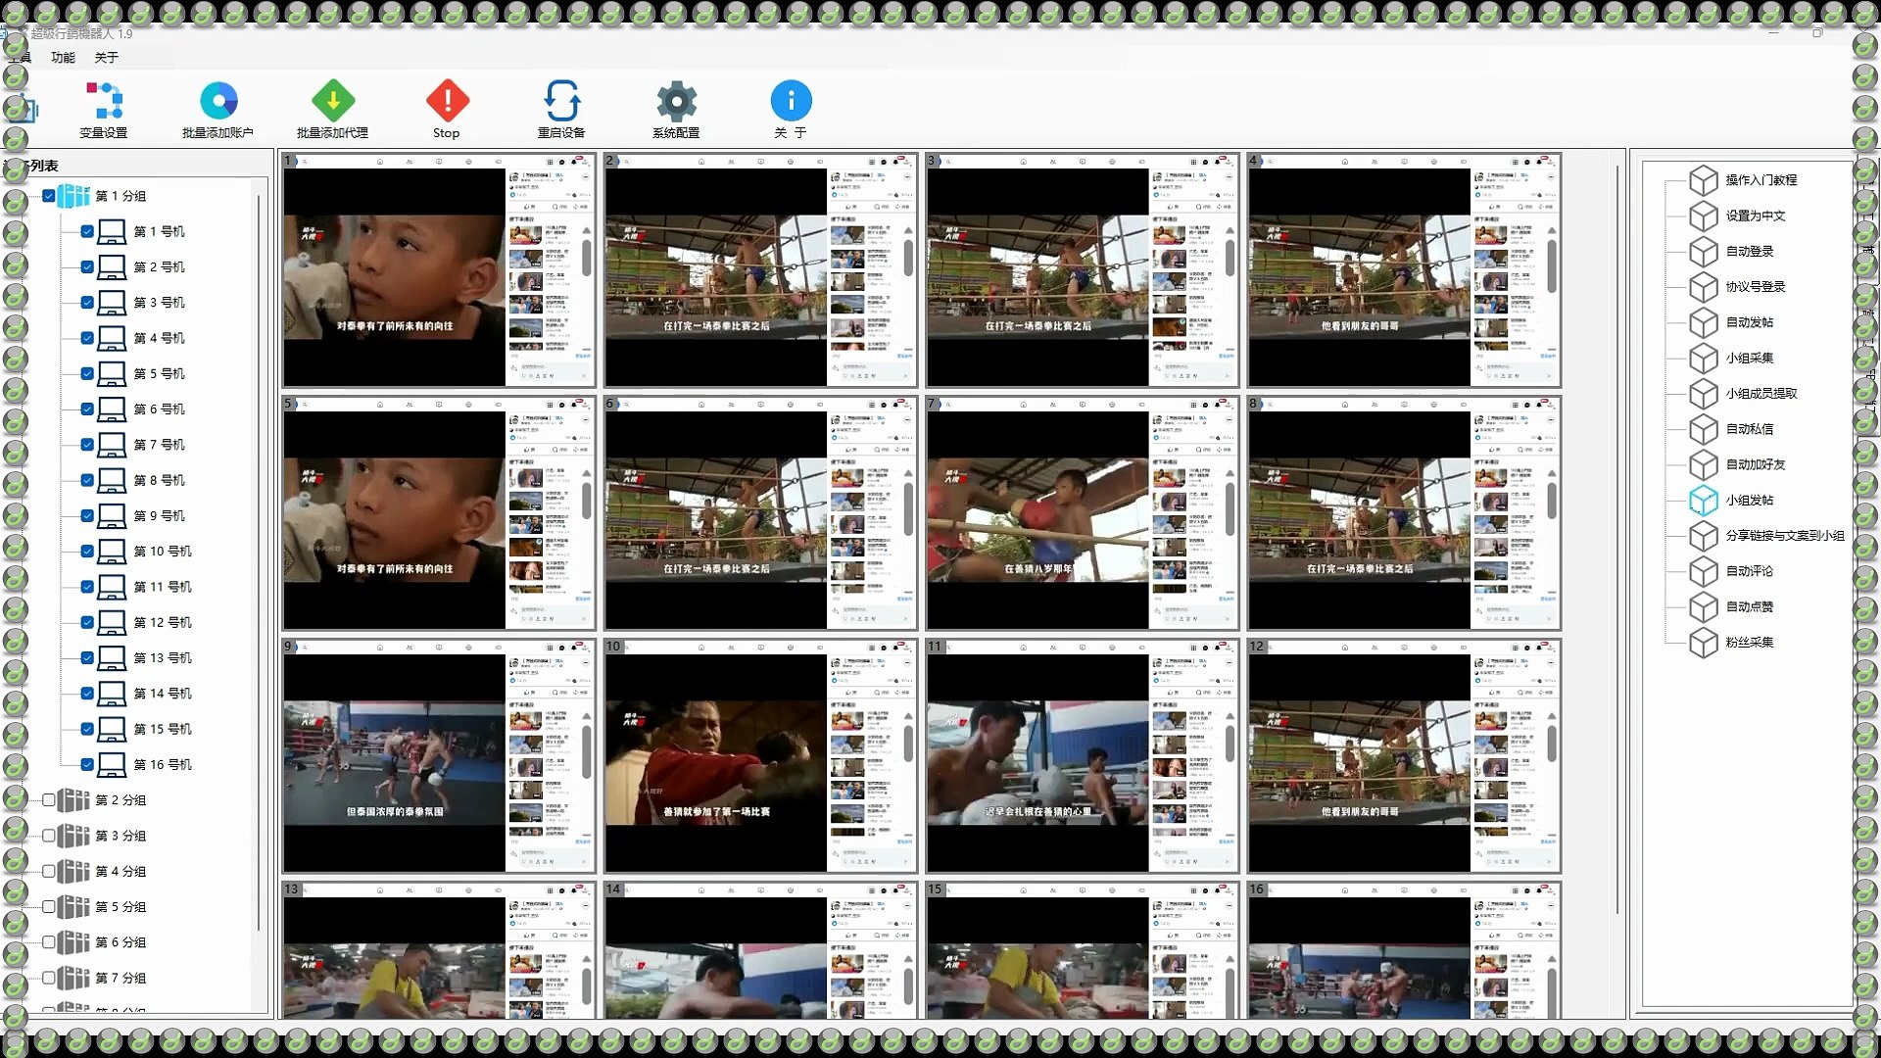The height and width of the screenshot is (1058, 1881).
Task: Click the 重启设备 refresh icon
Action: click(x=561, y=101)
